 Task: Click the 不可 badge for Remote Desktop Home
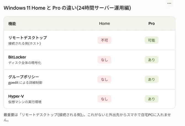pos(104,40)
